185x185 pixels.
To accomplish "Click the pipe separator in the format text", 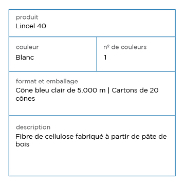I will click(x=108, y=90).
